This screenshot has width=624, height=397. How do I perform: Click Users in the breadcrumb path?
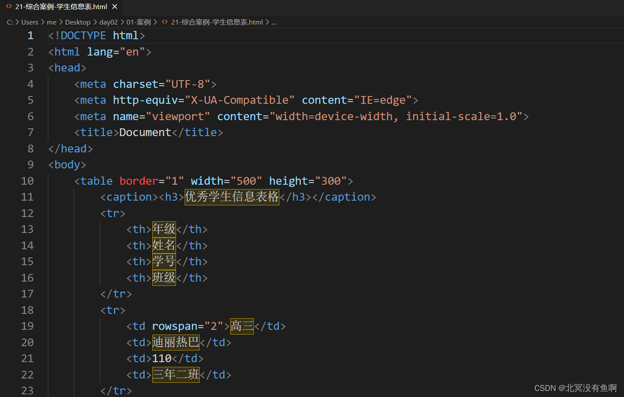point(30,22)
